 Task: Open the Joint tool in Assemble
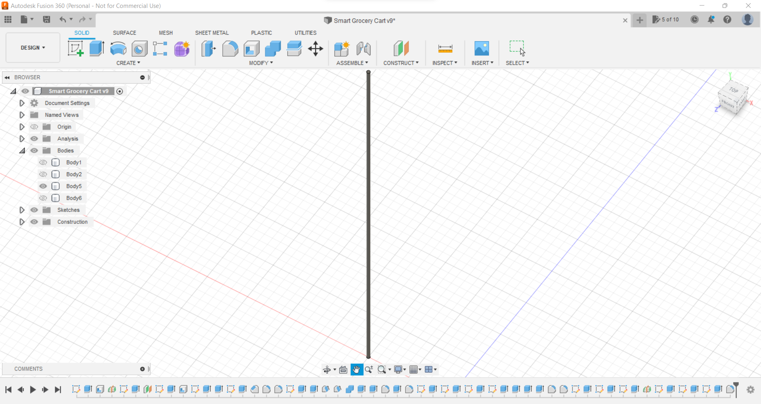click(x=363, y=48)
